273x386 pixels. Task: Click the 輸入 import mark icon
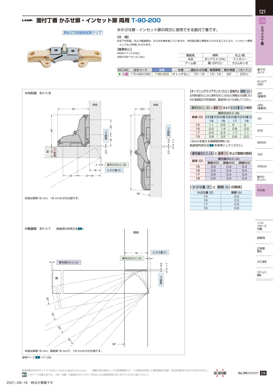tap(24, 375)
